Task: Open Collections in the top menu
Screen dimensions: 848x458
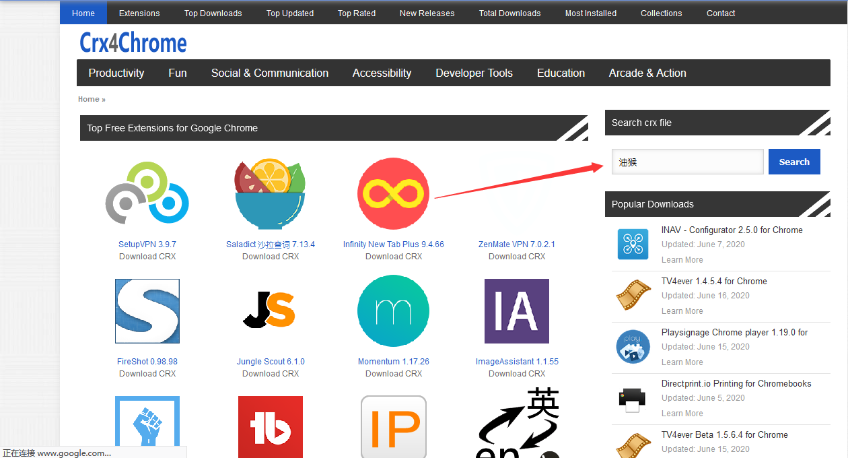Action: pyautogui.click(x=661, y=13)
